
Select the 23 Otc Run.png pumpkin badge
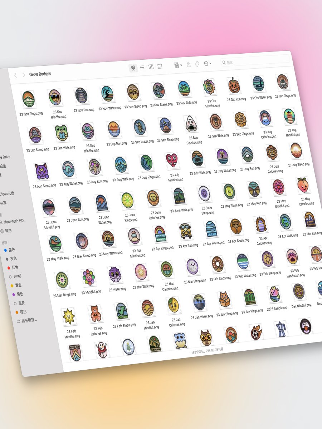pos(233,85)
